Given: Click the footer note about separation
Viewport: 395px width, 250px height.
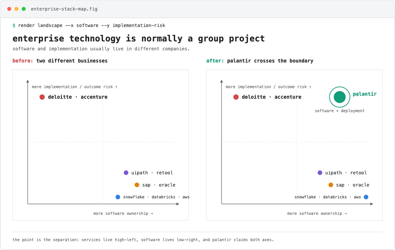Looking at the screenshot, I should click(x=143, y=240).
